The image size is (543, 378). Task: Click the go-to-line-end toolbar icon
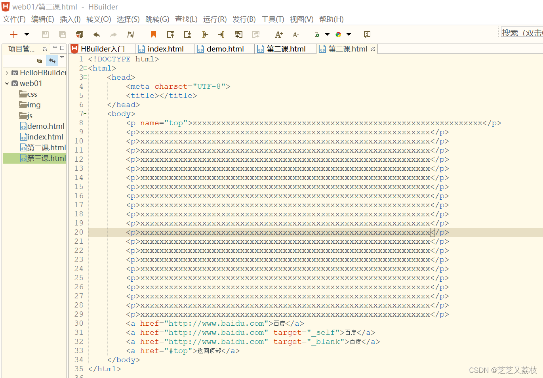(x=221, y=34)
